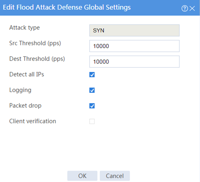200x182 pixels.
Task: Dismiss changes with the Cancel button
Action: pyautogui.click(x=115, y=176)
